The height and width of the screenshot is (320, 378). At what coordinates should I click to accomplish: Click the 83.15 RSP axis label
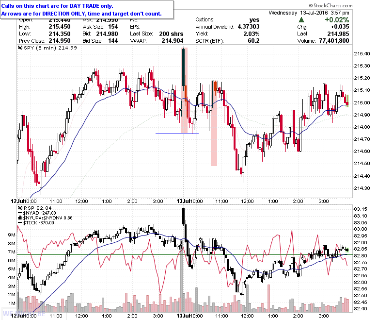[x=361, y=209]
